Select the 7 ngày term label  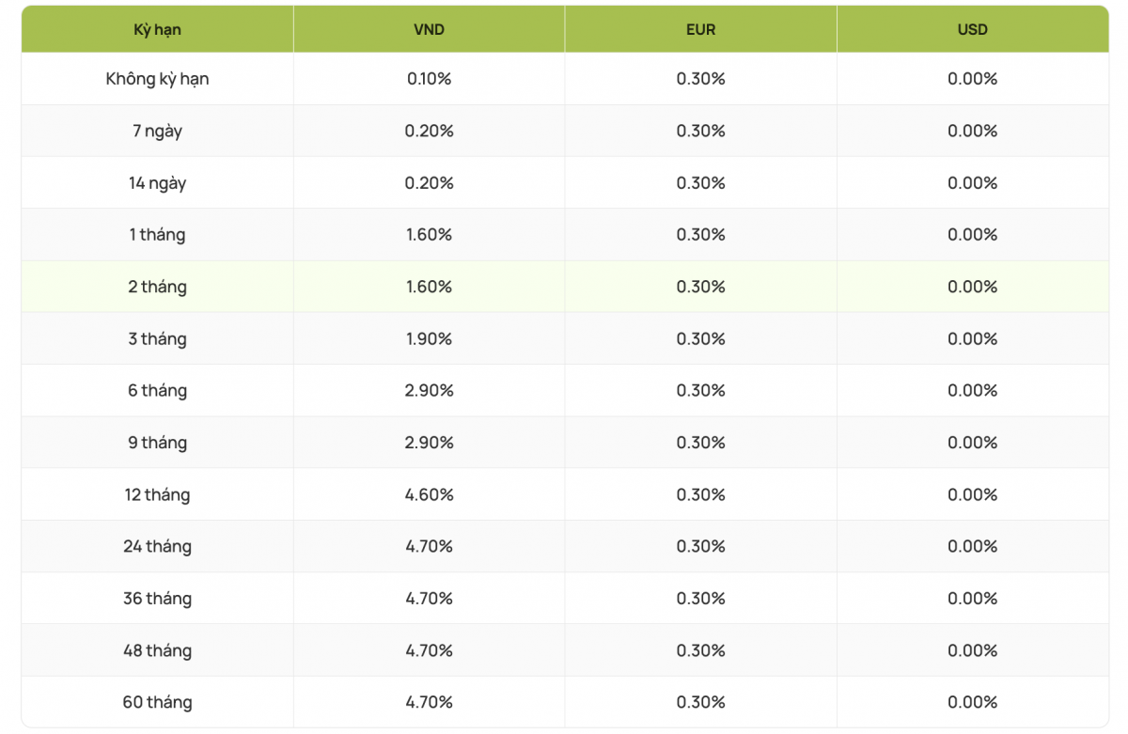157,131
